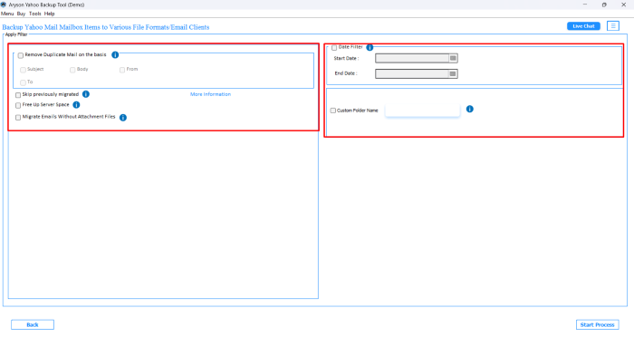
Task: Click info icon beside Free Up Server Space
Action: pos(76,105)
